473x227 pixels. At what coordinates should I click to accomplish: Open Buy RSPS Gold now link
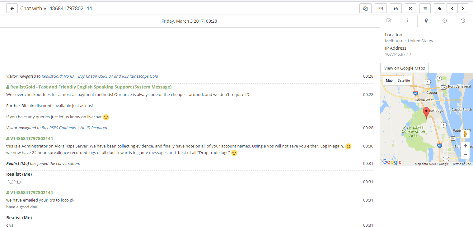pyautogui.click(x=74, y=128)
